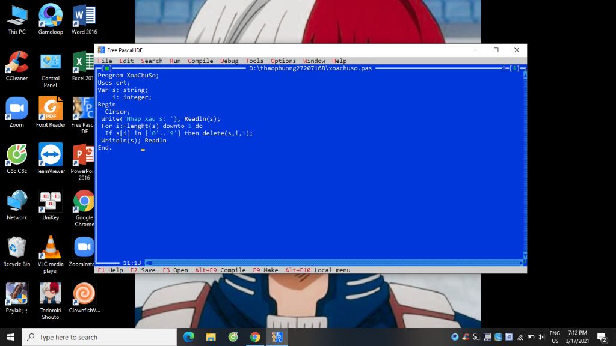This screenshot has height=346, width=616.
Task: Click the editor's vertical scrollbar track
Action: point(525,165)
